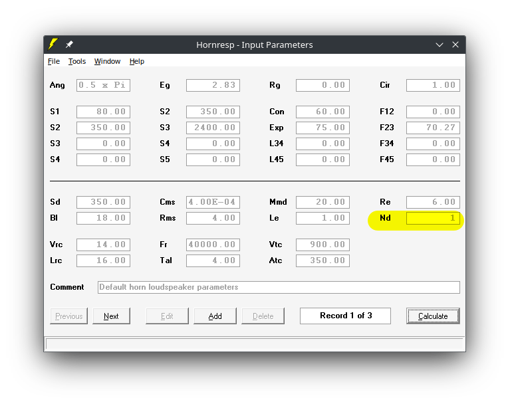The height and width of the screenshot is (404, 510).
Task: Click the Eg field with 2.83
Action: pyautogui.click(x=213, y=85)
